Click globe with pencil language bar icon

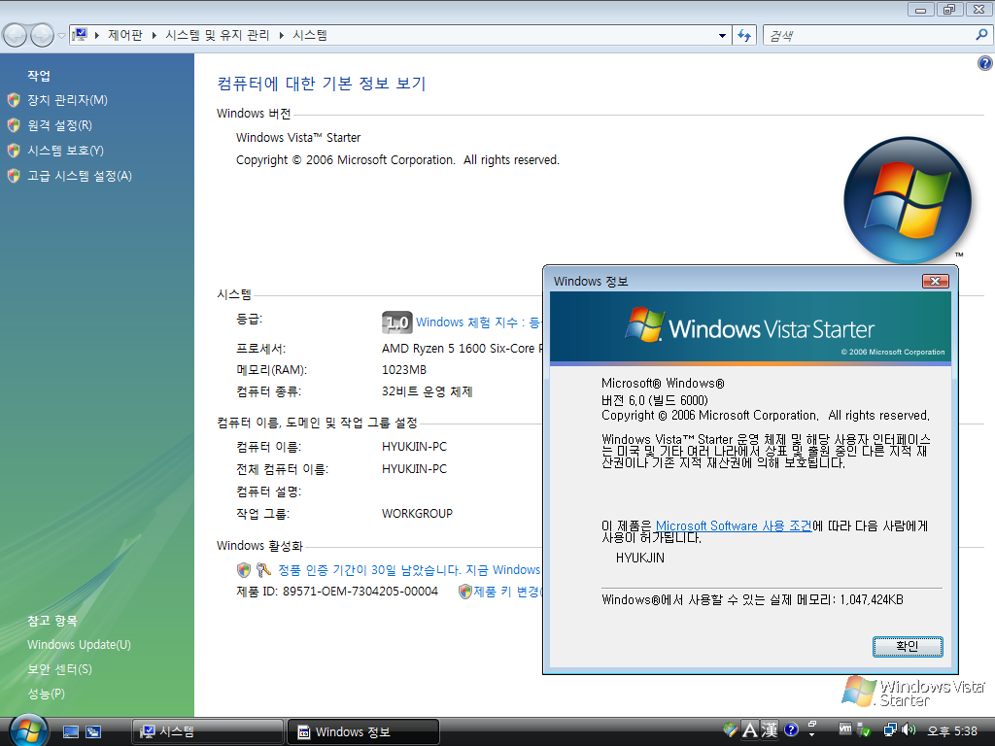tap(731, 729)
